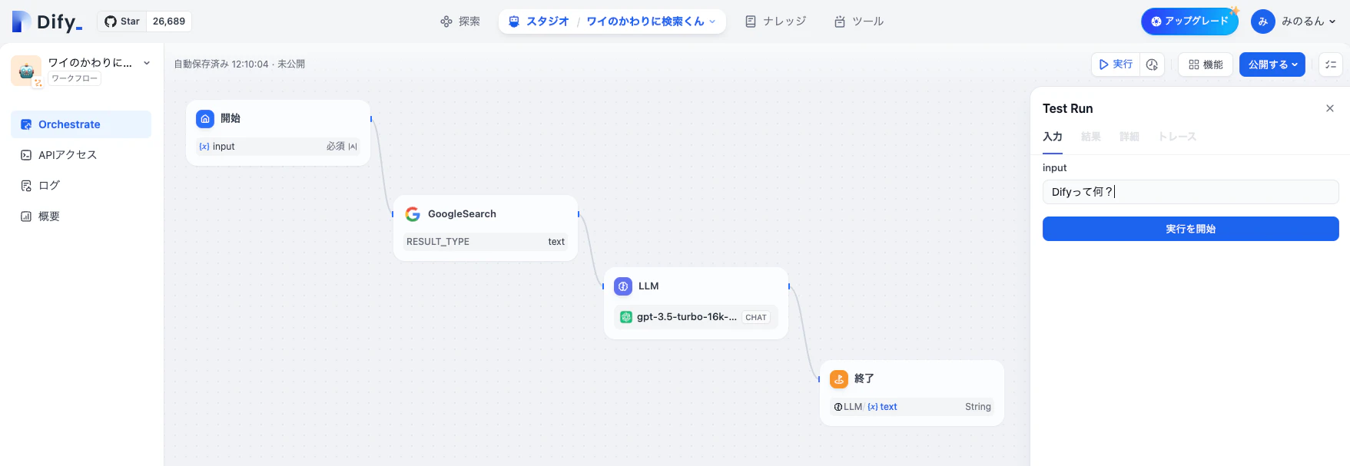
Task: Switch to the 詳細 tab
Action: point(1129,137)
